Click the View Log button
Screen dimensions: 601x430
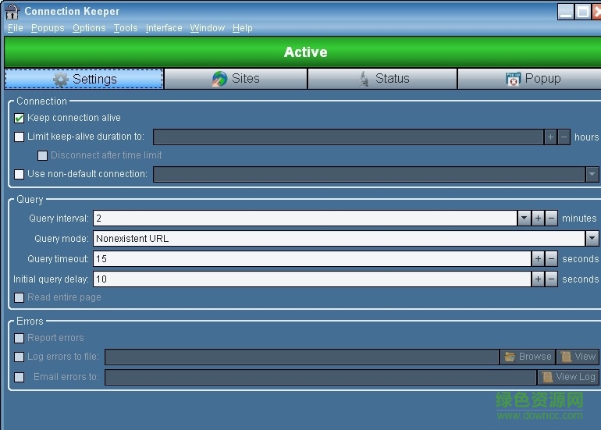tap(568, 377)
